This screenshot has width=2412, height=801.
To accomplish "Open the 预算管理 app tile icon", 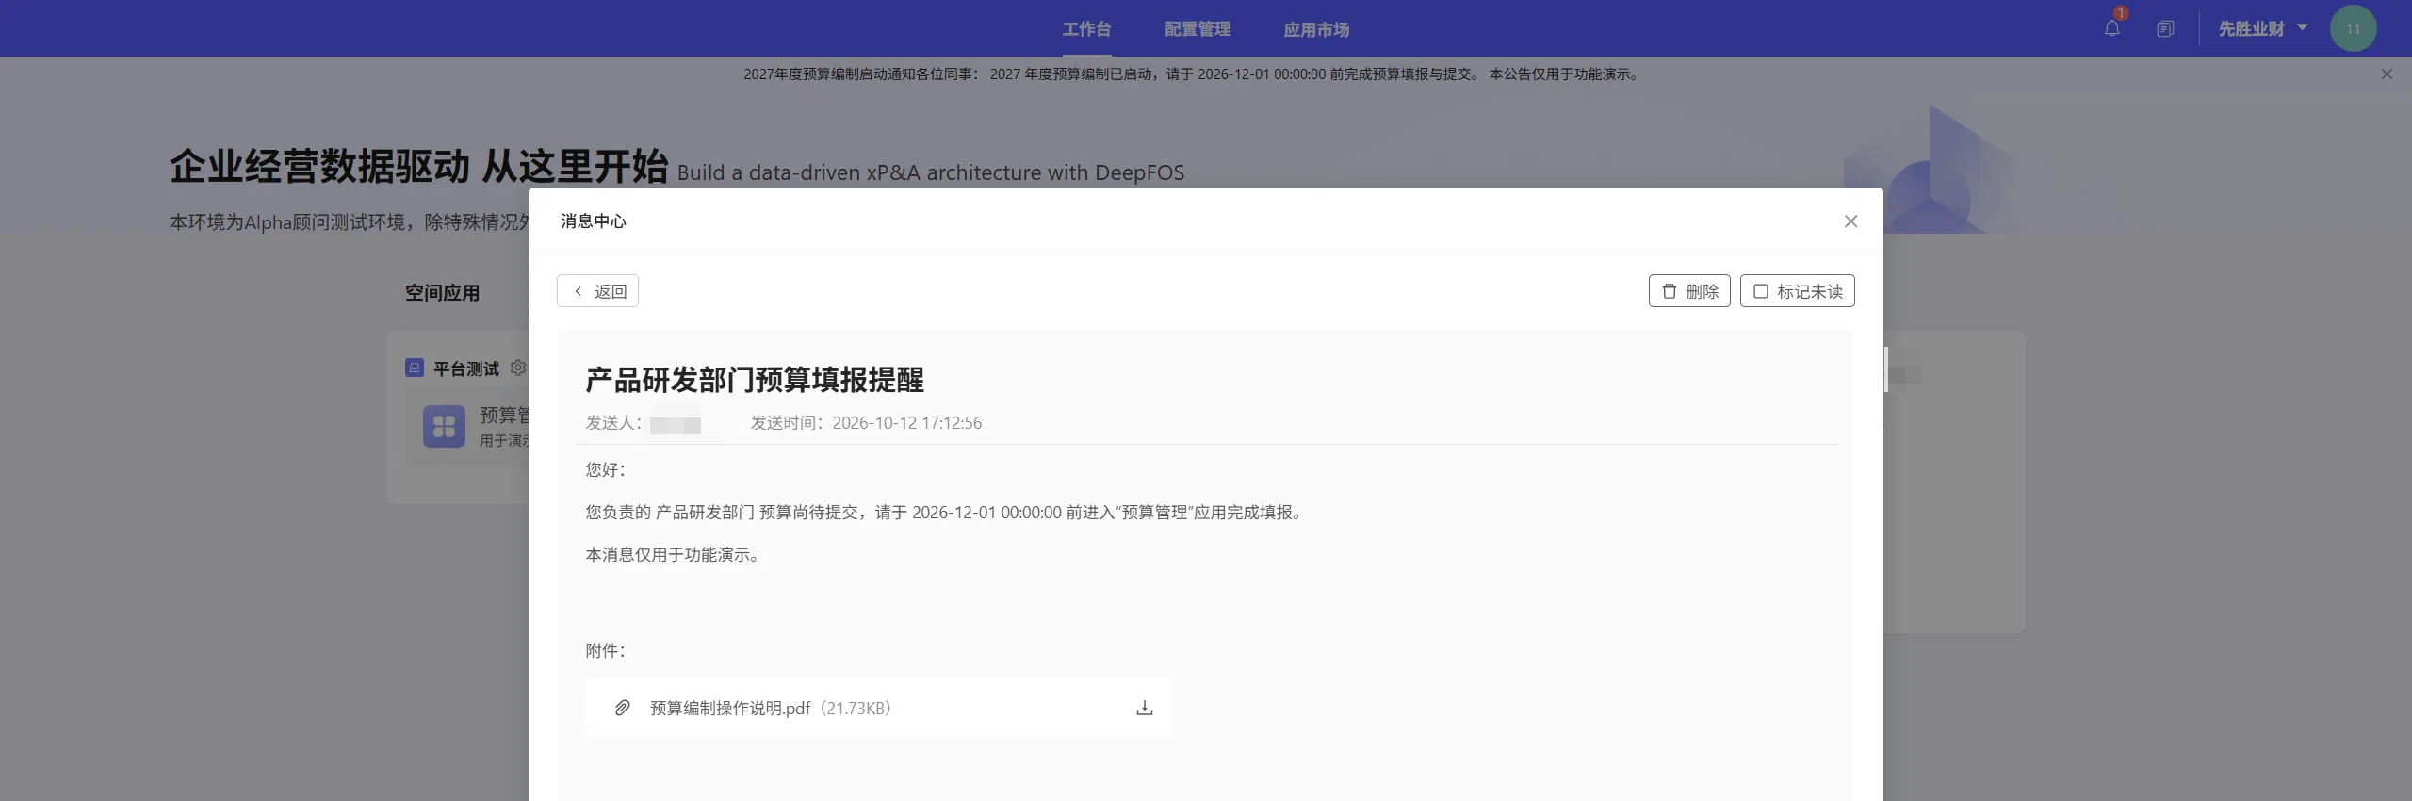I will coord(444,427).
